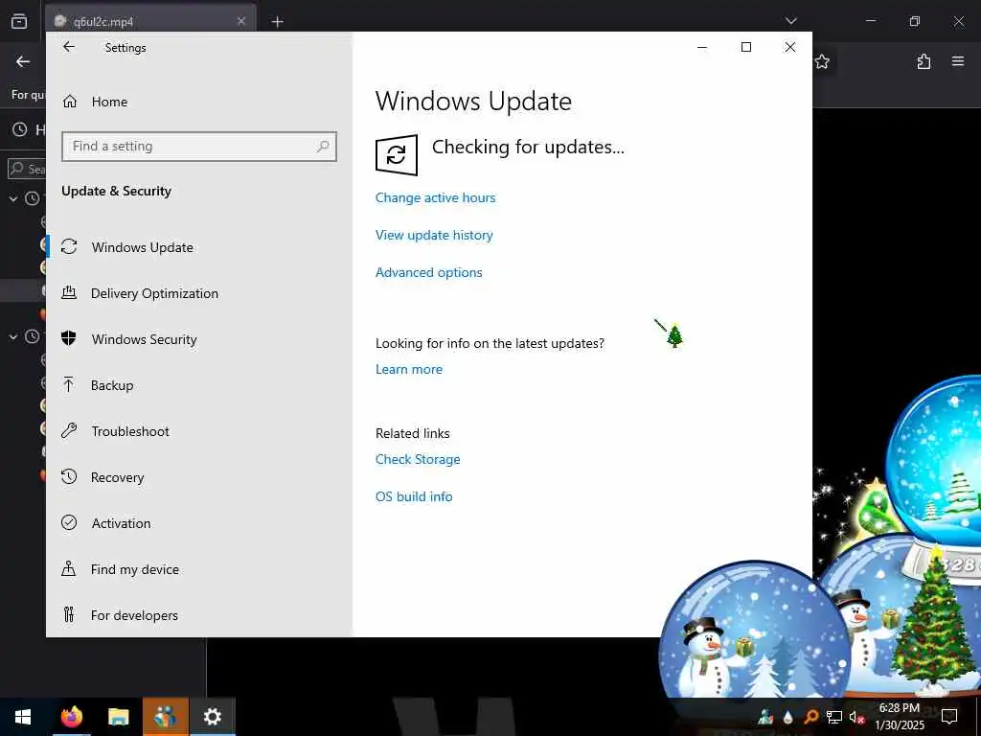Collapse first history group chevron in Firefox

[x=13, y=198]
